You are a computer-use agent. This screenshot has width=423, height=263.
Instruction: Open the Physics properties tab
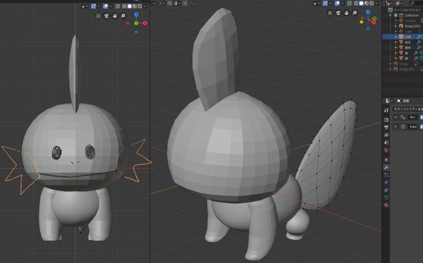(x=386, y=183)
